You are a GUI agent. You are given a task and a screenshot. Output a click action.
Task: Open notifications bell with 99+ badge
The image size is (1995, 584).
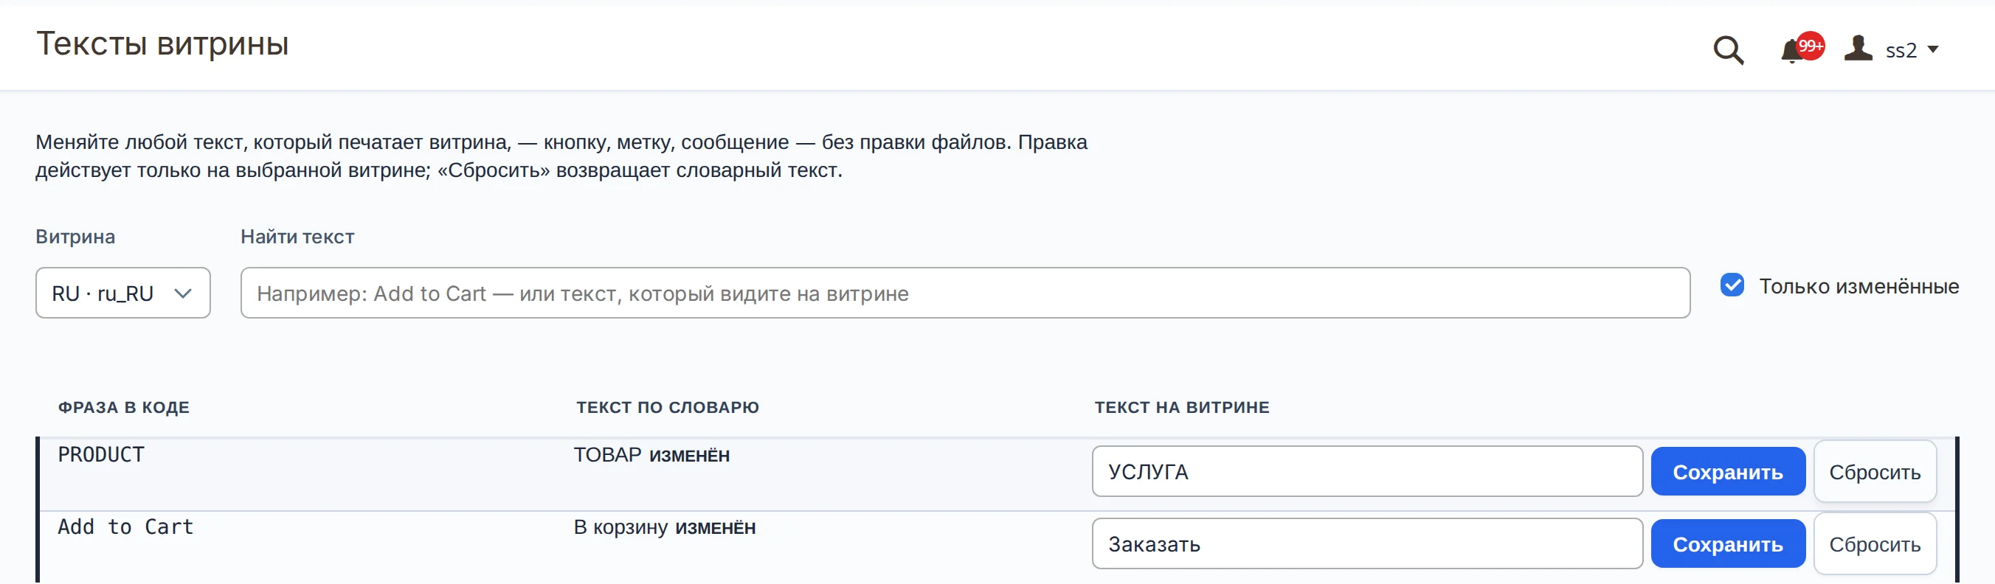point(1801,49)
